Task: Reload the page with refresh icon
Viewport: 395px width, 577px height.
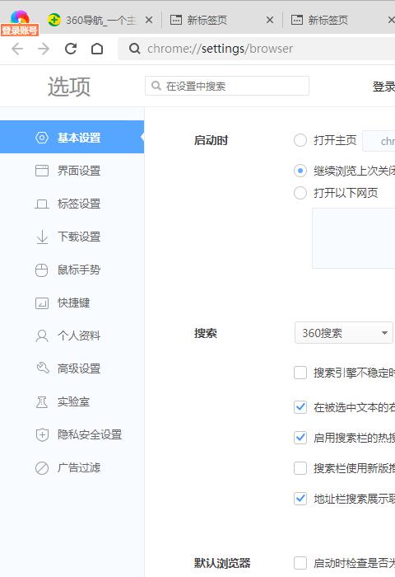Action: 71,49
